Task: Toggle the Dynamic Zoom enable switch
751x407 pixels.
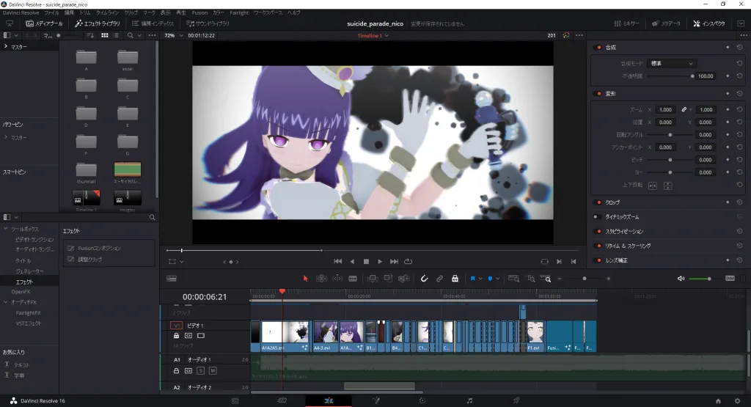Action: (597, 216)
